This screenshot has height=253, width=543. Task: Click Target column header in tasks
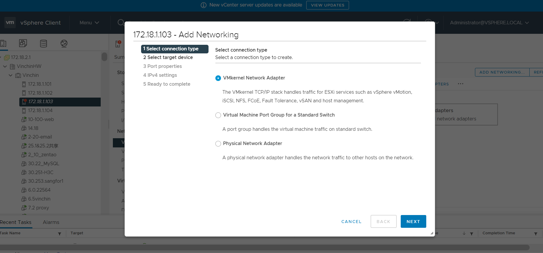[77, 233]
